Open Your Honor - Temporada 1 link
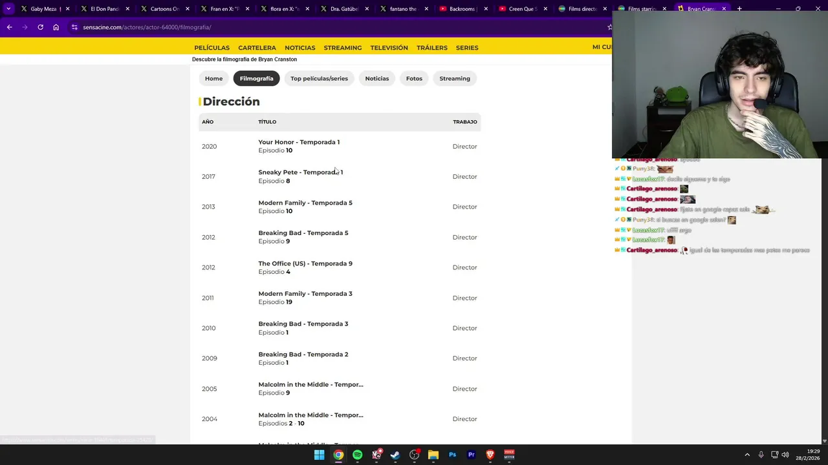The height and width of the screenshot is (465, 828). click(x=299, y=142)
